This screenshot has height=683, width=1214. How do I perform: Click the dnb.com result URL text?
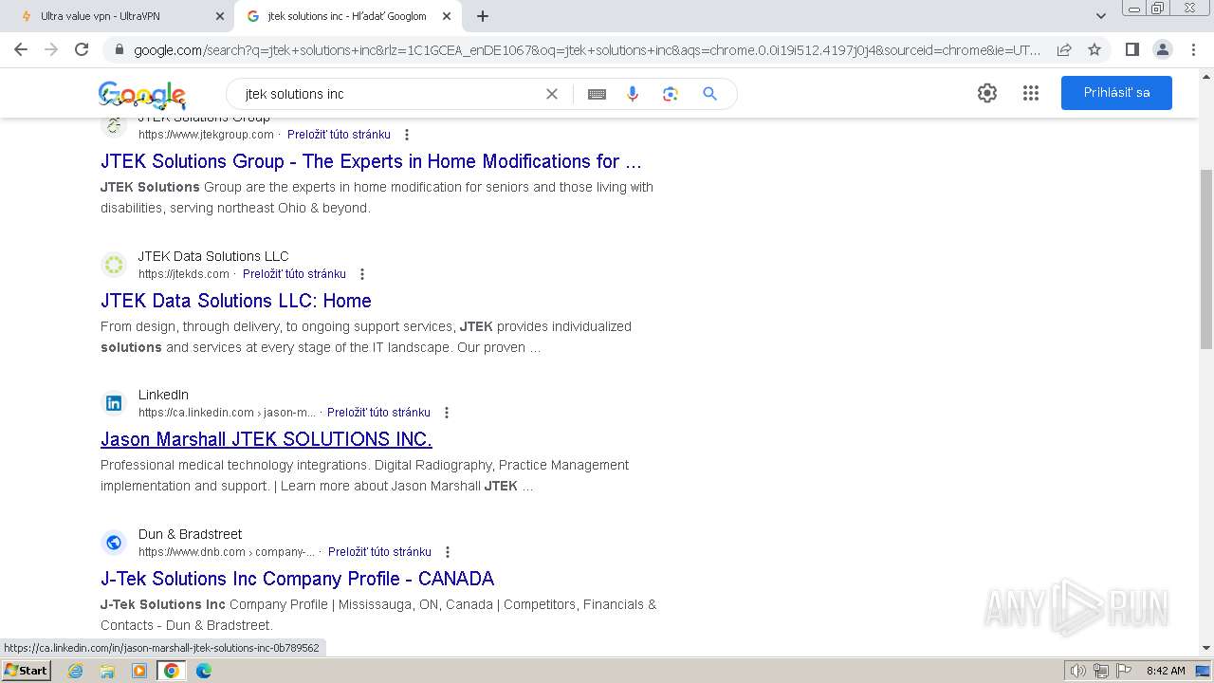tap(227, 552)
